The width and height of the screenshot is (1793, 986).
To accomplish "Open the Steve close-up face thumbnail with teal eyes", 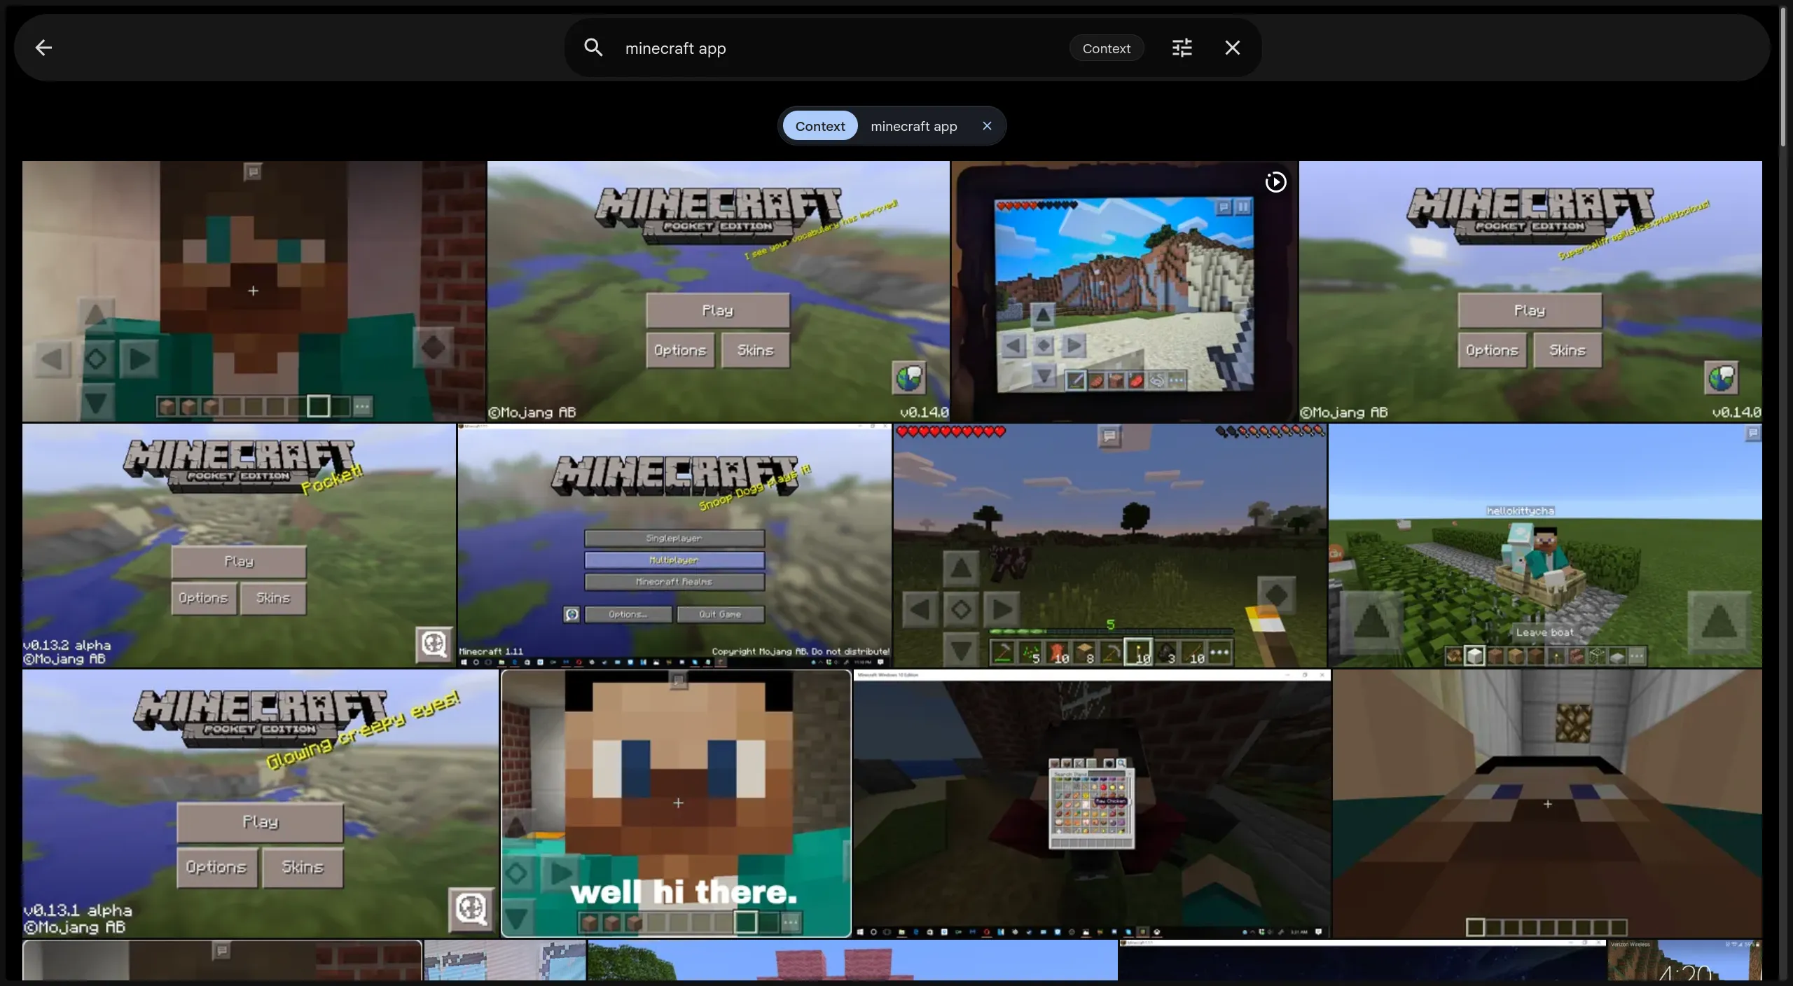I will (x=254, y=291).
